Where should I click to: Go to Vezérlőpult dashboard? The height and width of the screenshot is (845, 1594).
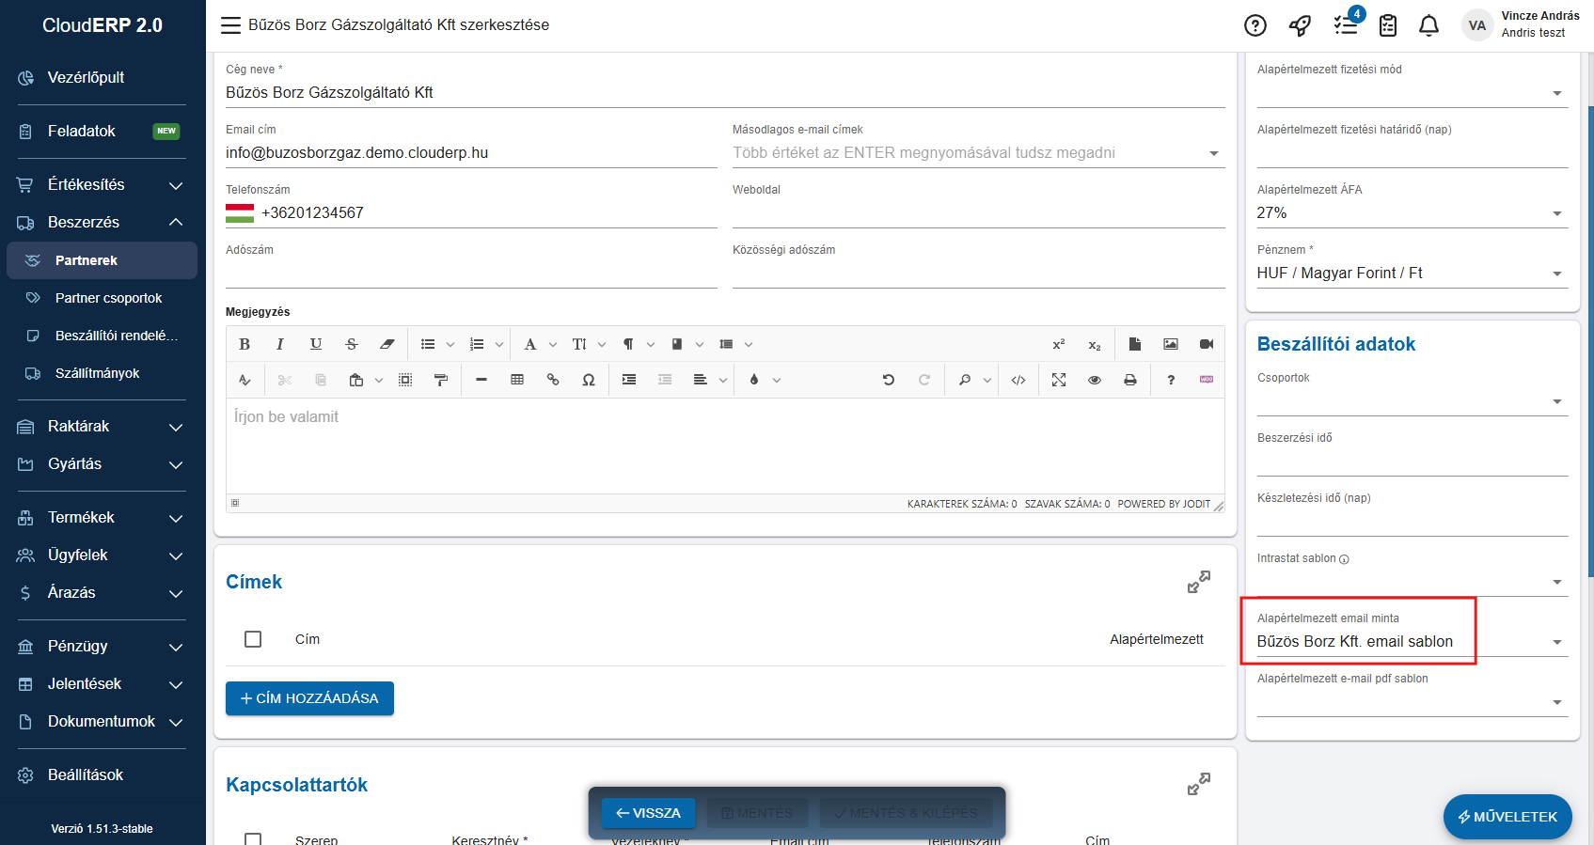pos(86,78)
